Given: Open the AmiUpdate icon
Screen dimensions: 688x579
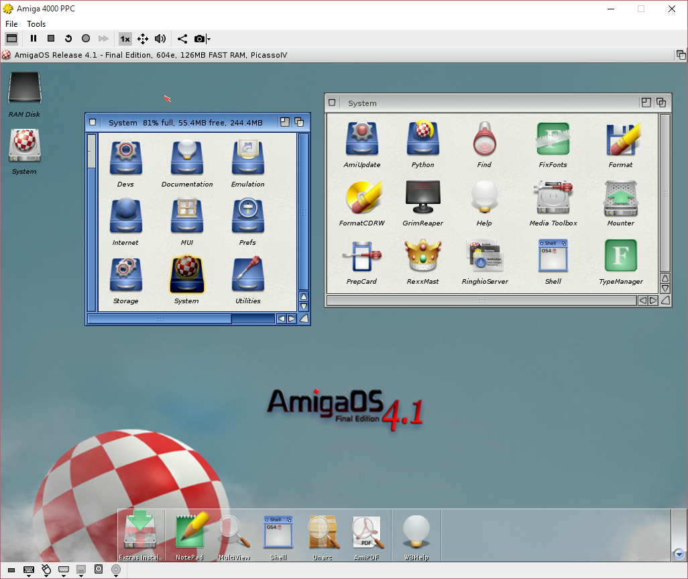Looking at the screenshot, I should pos(362,139).
